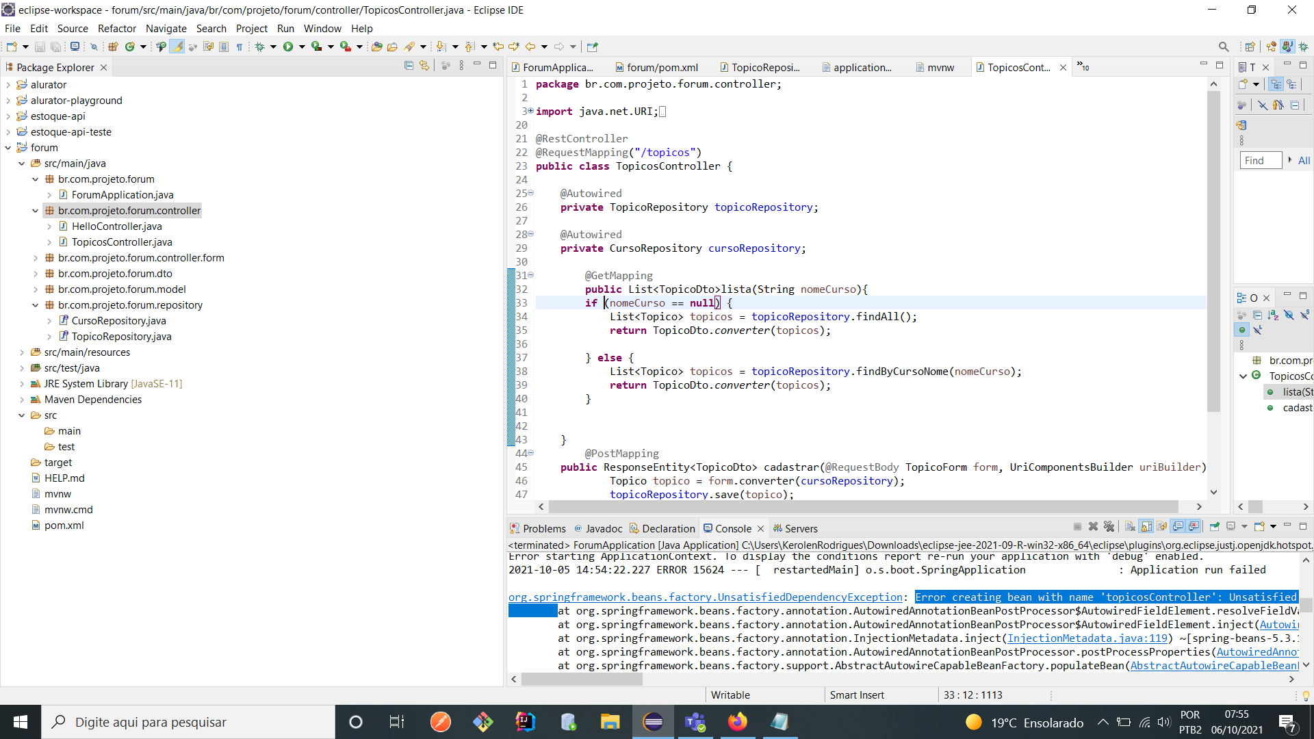Screen dimensions: 1314x739
Task: Click the Last Edit Location icon
Action: coord(498,47)
